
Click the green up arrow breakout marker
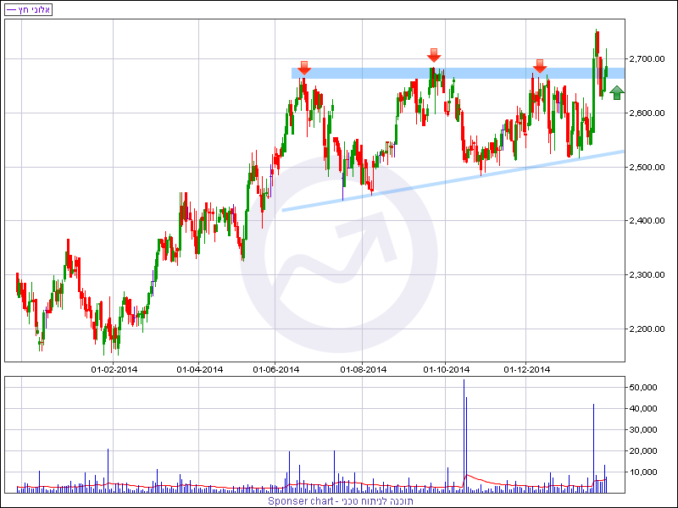pyautogui.click(x=617, y=92)
